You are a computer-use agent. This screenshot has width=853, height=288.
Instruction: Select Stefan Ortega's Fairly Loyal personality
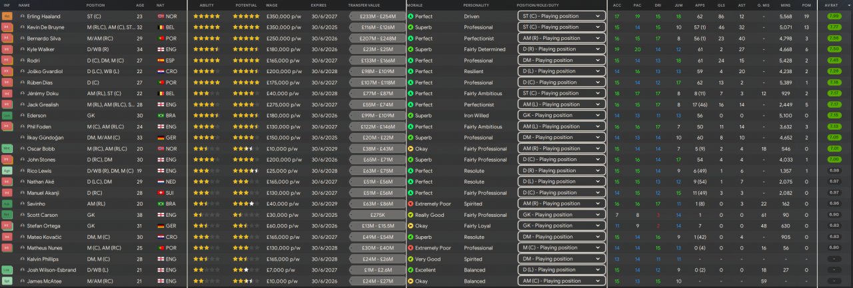478,226
